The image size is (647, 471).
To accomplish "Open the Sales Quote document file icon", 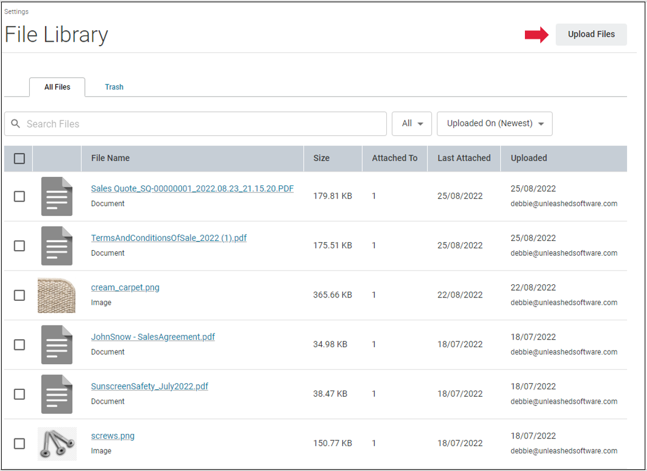I will [56, 196].
